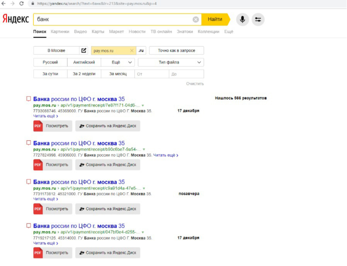Image resolution: width=347 pixels, height=266 pixels.
Task: Click the Яндекс logo
Action: click(15, 19)
